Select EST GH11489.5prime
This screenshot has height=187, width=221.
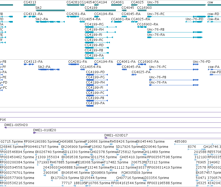[156, 152]
